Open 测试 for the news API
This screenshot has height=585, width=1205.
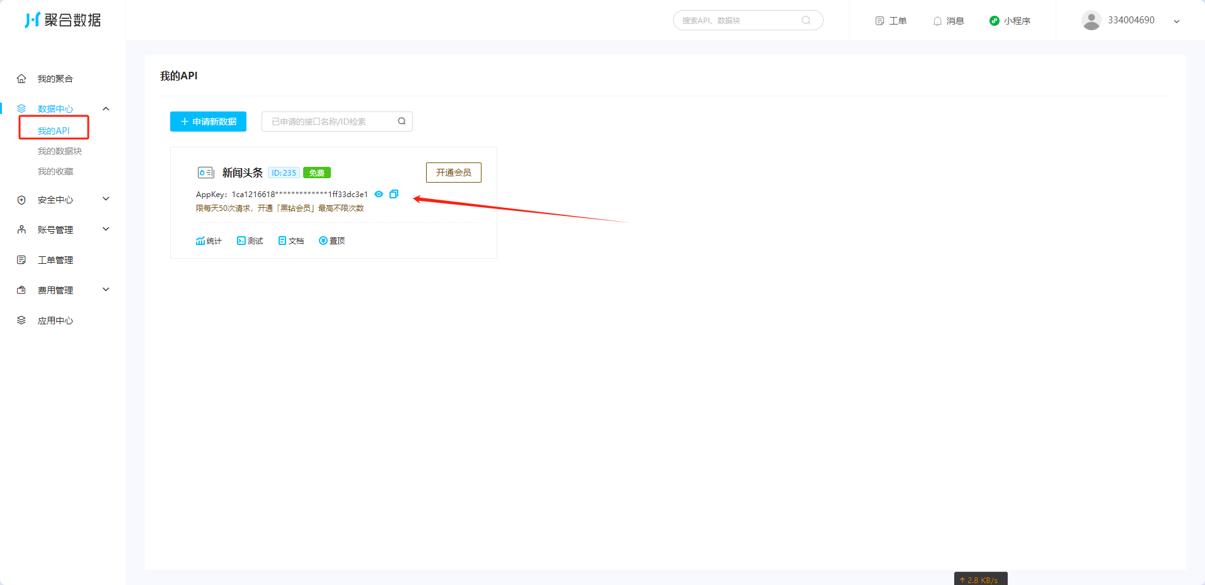point(250,241)
